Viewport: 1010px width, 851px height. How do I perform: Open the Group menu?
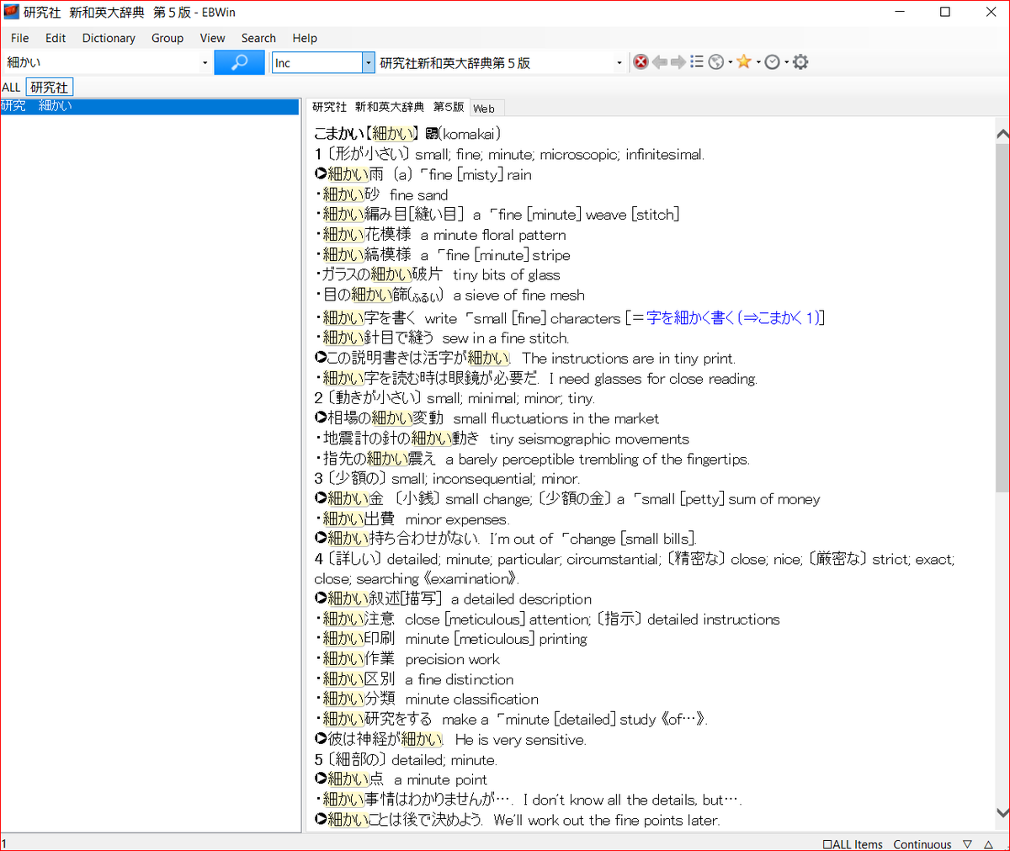coord(167,38)
